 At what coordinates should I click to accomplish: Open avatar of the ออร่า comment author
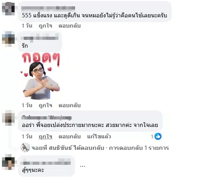pos(8,118)
